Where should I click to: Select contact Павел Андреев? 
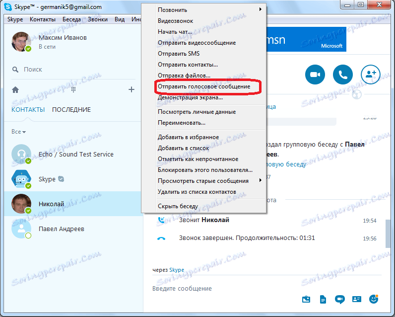point(73,229)
